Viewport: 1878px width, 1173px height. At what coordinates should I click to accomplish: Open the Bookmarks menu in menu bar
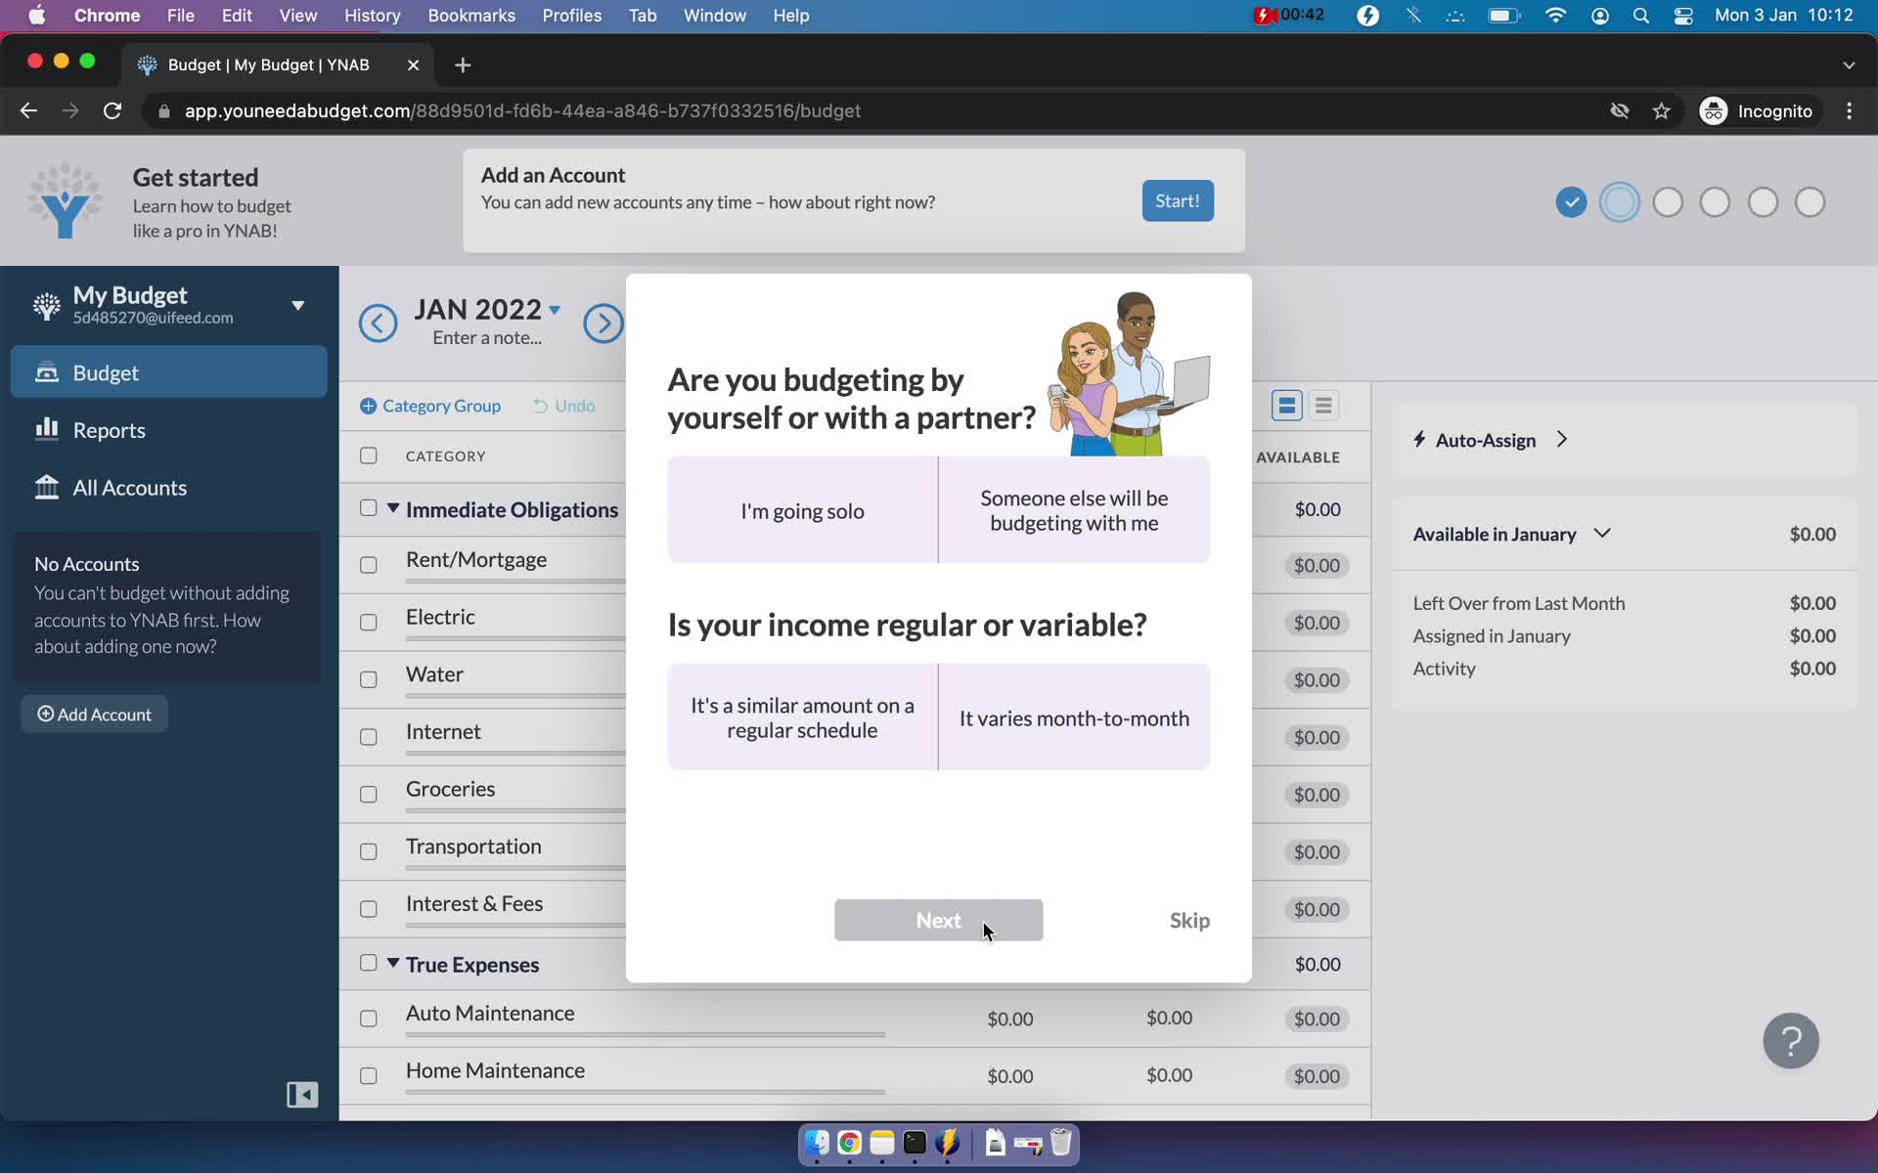[470, 15]
